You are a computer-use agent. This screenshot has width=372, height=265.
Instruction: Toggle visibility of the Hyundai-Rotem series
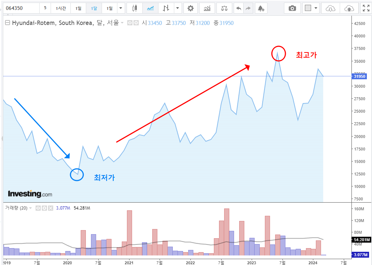coord(130,23)
